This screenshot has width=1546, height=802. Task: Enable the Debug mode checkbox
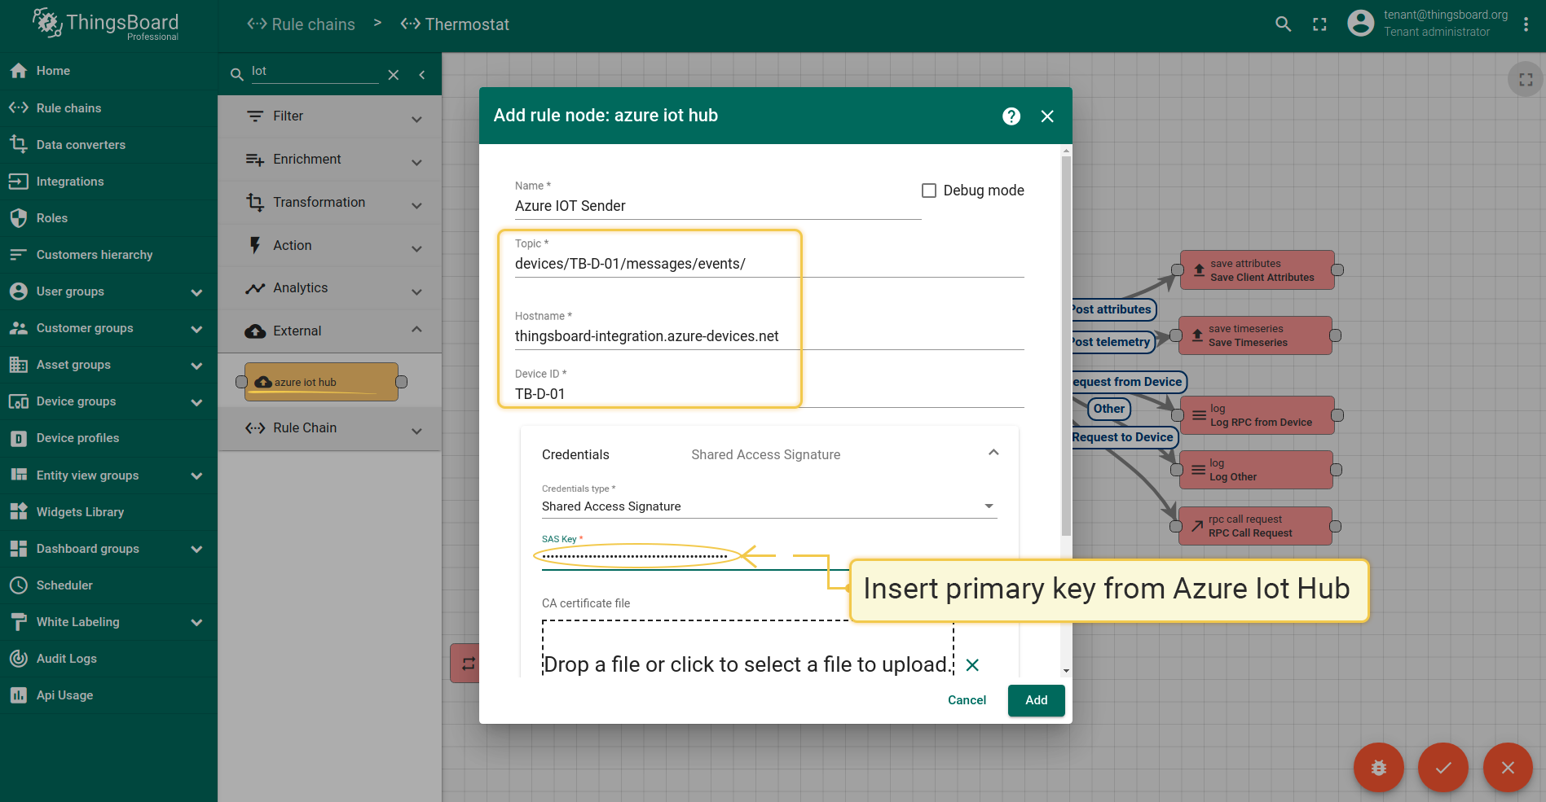929,191
